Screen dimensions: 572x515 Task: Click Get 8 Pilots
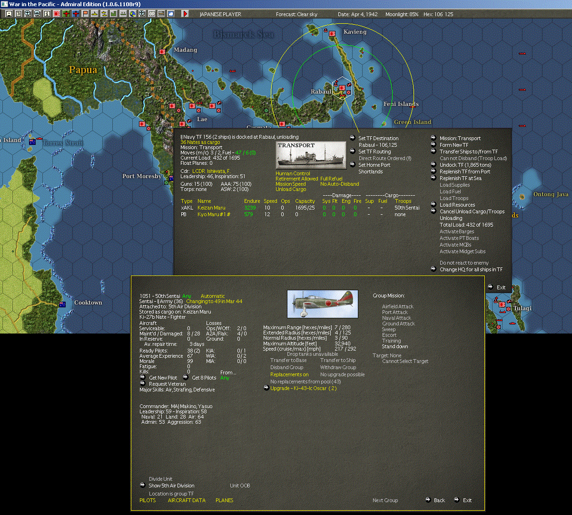pos(204,378)
